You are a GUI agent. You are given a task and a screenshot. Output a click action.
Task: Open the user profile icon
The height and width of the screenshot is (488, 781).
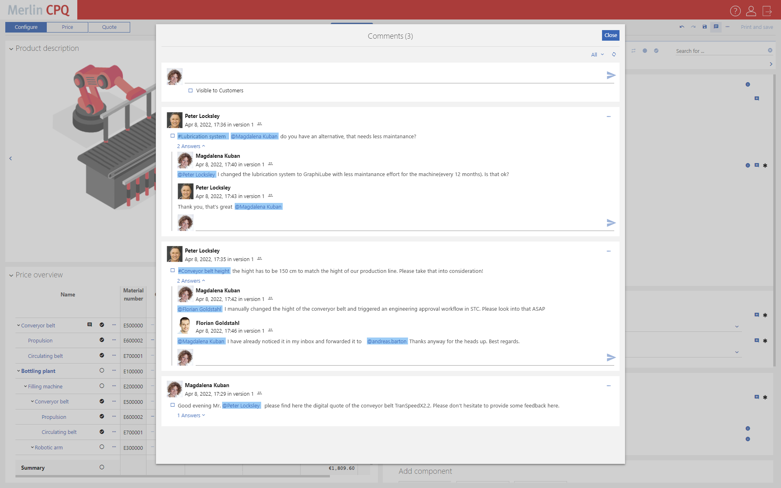click(751, 11)
